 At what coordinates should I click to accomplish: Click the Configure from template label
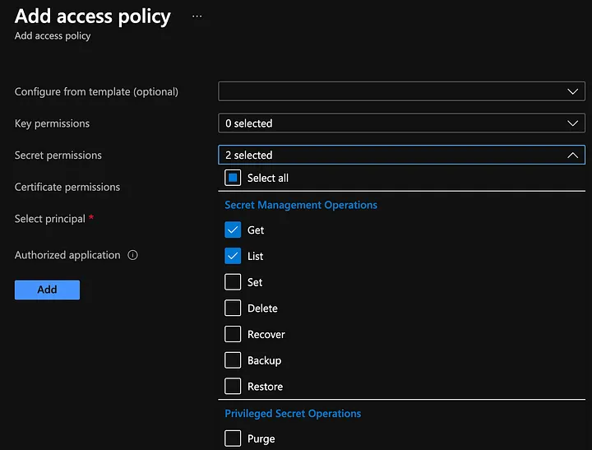tap(96, 92)
